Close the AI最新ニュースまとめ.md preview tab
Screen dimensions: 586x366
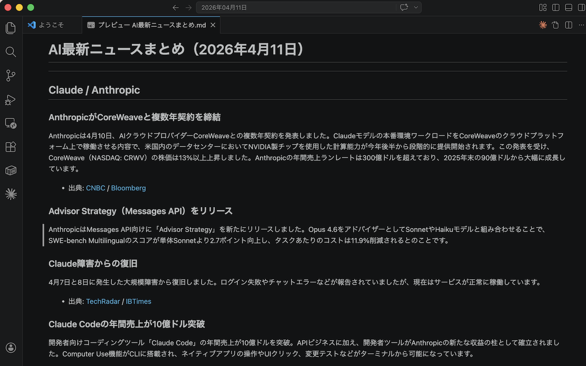click(212, 25)
